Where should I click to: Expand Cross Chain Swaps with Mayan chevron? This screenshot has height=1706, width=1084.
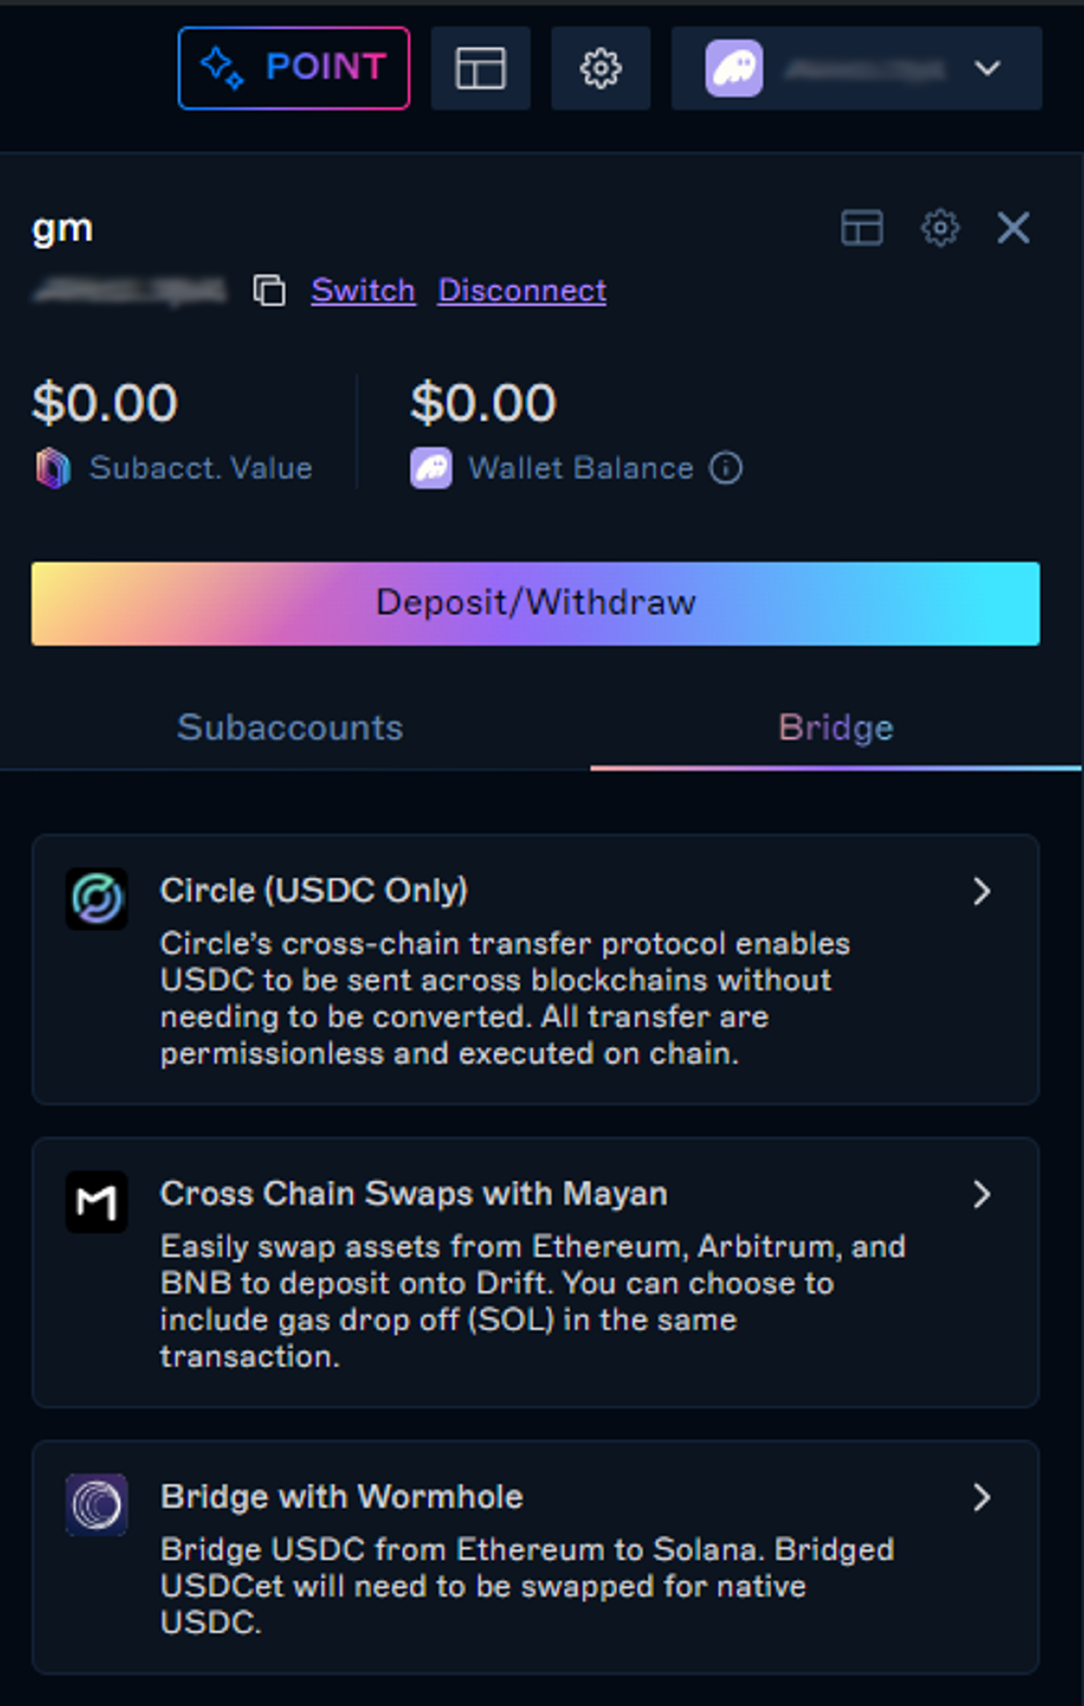coord(981,1195)
